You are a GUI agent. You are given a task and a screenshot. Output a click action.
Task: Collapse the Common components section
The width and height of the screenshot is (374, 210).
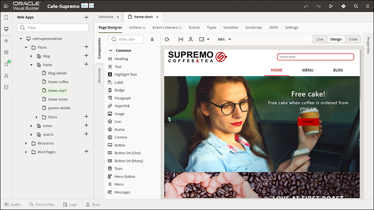point(110,50)
